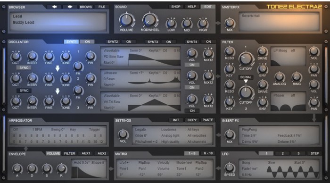
Task: Click the FILE button
Action: tap(102, 7)
